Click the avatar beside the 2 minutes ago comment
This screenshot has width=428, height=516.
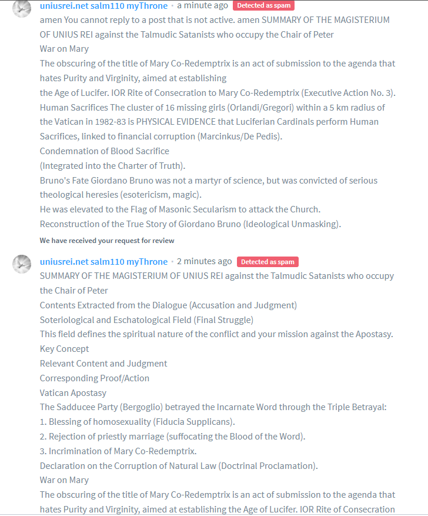(x=22, y=264)
